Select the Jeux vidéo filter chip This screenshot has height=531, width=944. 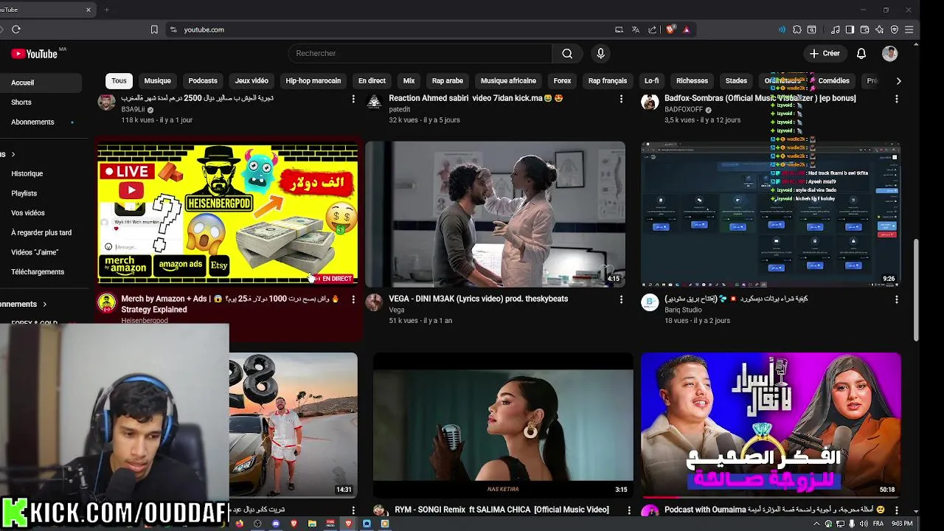[251, 81]
